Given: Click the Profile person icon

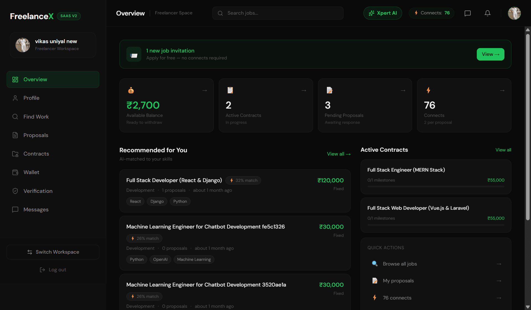Looking at the screenshot, I should [x=15, y=98].
